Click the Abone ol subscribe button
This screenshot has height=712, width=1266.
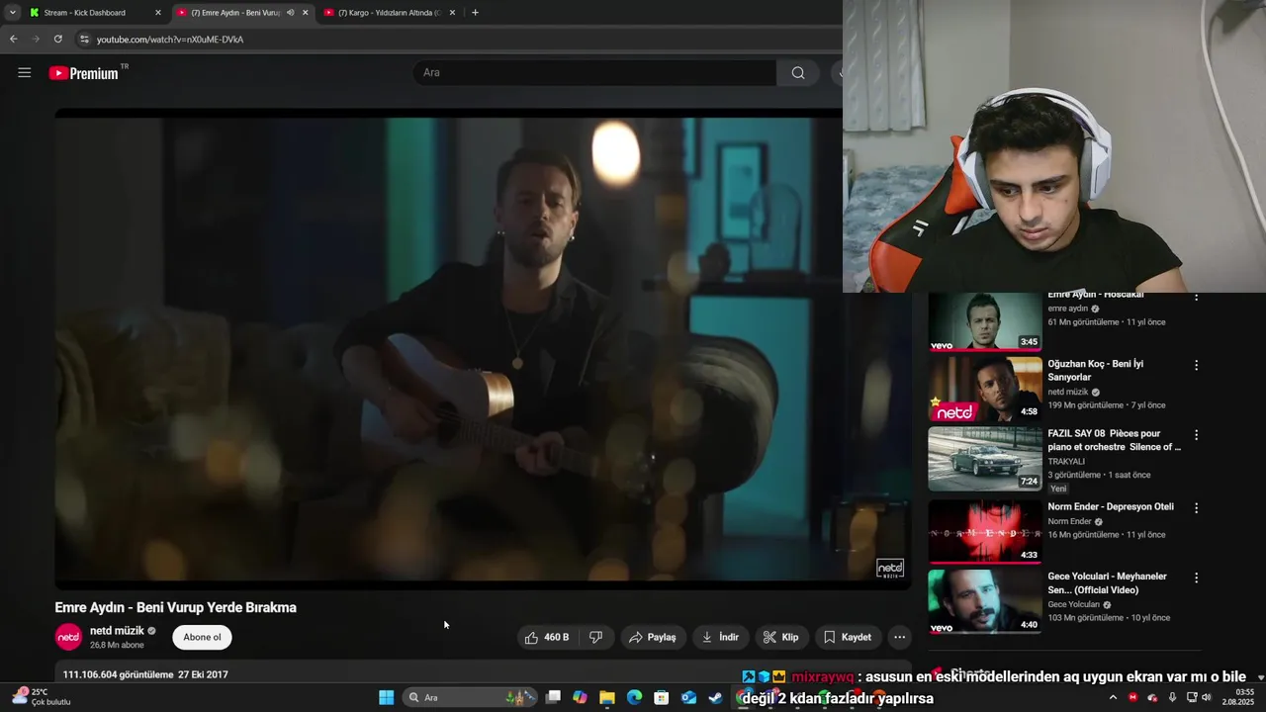[x=202, y=637]
